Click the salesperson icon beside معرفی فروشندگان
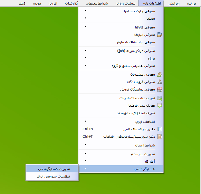201x194 pixels. coord(159,82)
